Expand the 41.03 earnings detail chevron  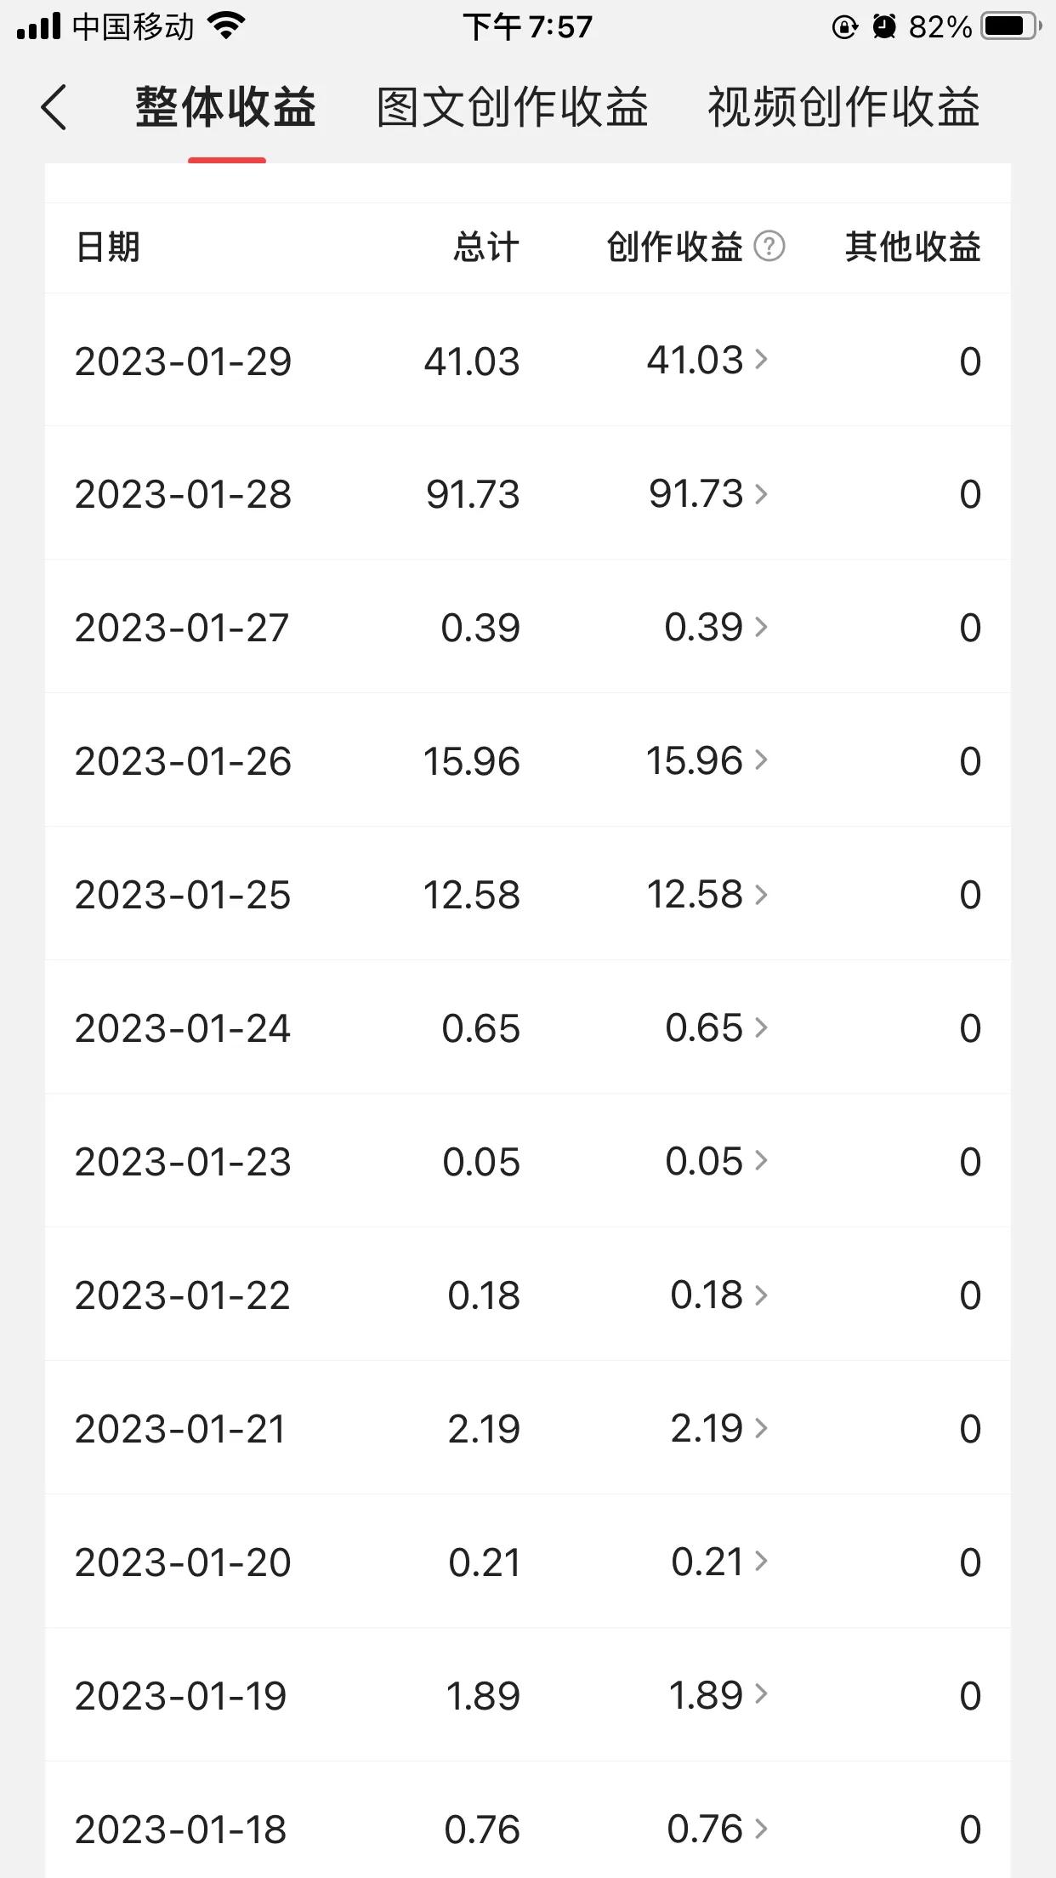[x=761, y=360]
